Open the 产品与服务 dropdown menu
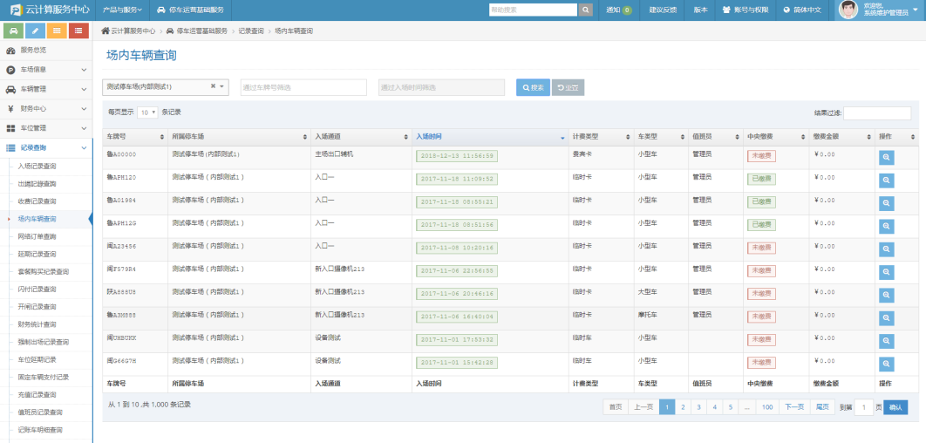The image size is (926, 443). (x=122, y=10)
